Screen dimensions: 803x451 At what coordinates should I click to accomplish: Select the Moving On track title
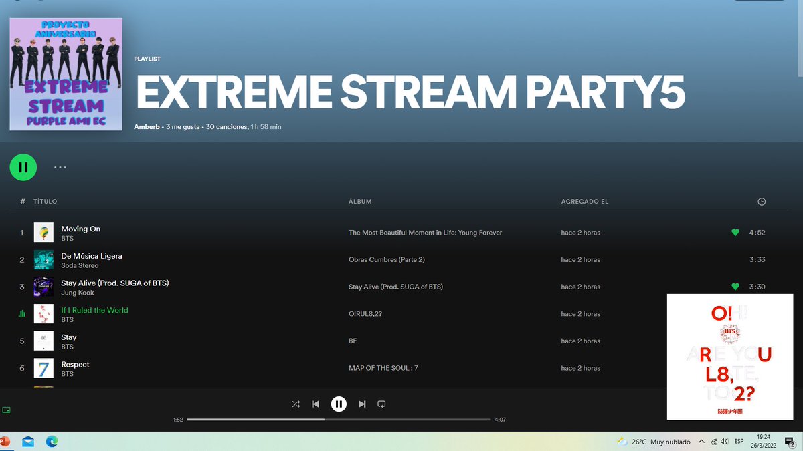[81, 229]
